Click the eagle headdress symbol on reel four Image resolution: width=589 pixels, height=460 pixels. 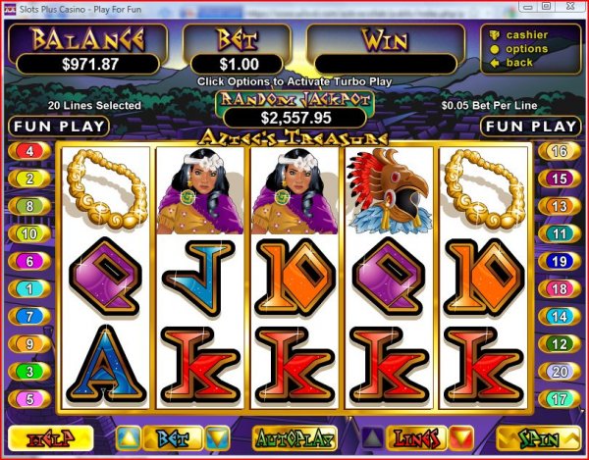tap(389, 190)
